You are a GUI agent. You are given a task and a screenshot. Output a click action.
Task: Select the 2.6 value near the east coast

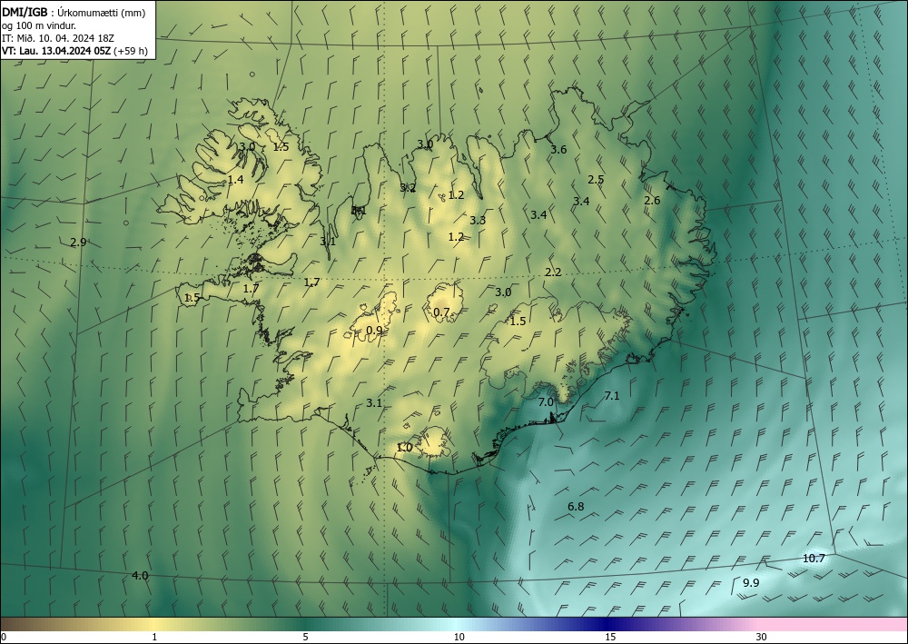point(652,201)
